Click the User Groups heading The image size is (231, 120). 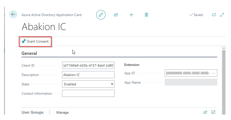pyautogui.click(x=33, y=112)
